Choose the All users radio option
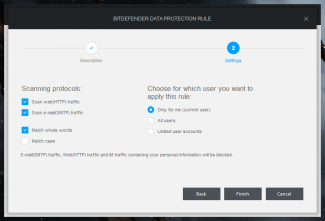 (x=151, y=120)
